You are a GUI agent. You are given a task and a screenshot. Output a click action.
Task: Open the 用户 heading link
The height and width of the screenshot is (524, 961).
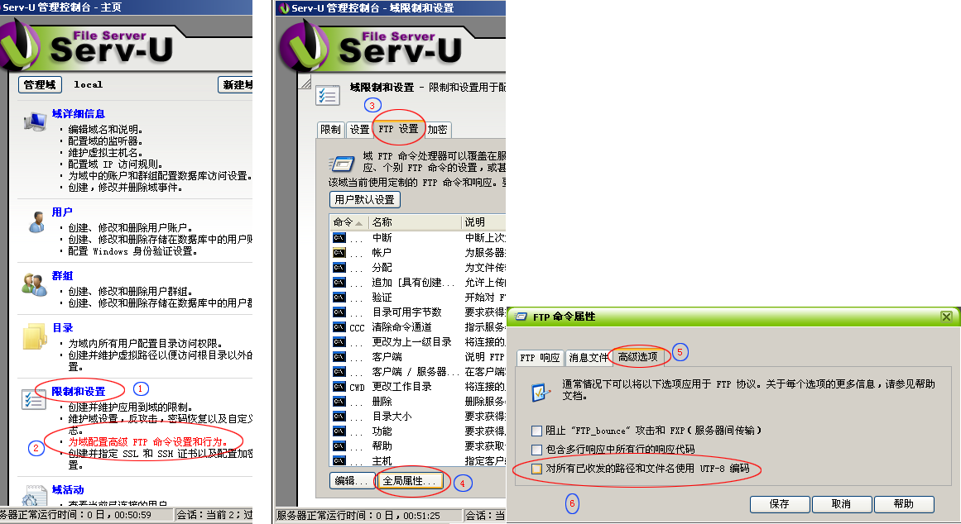tap(62, 212)
